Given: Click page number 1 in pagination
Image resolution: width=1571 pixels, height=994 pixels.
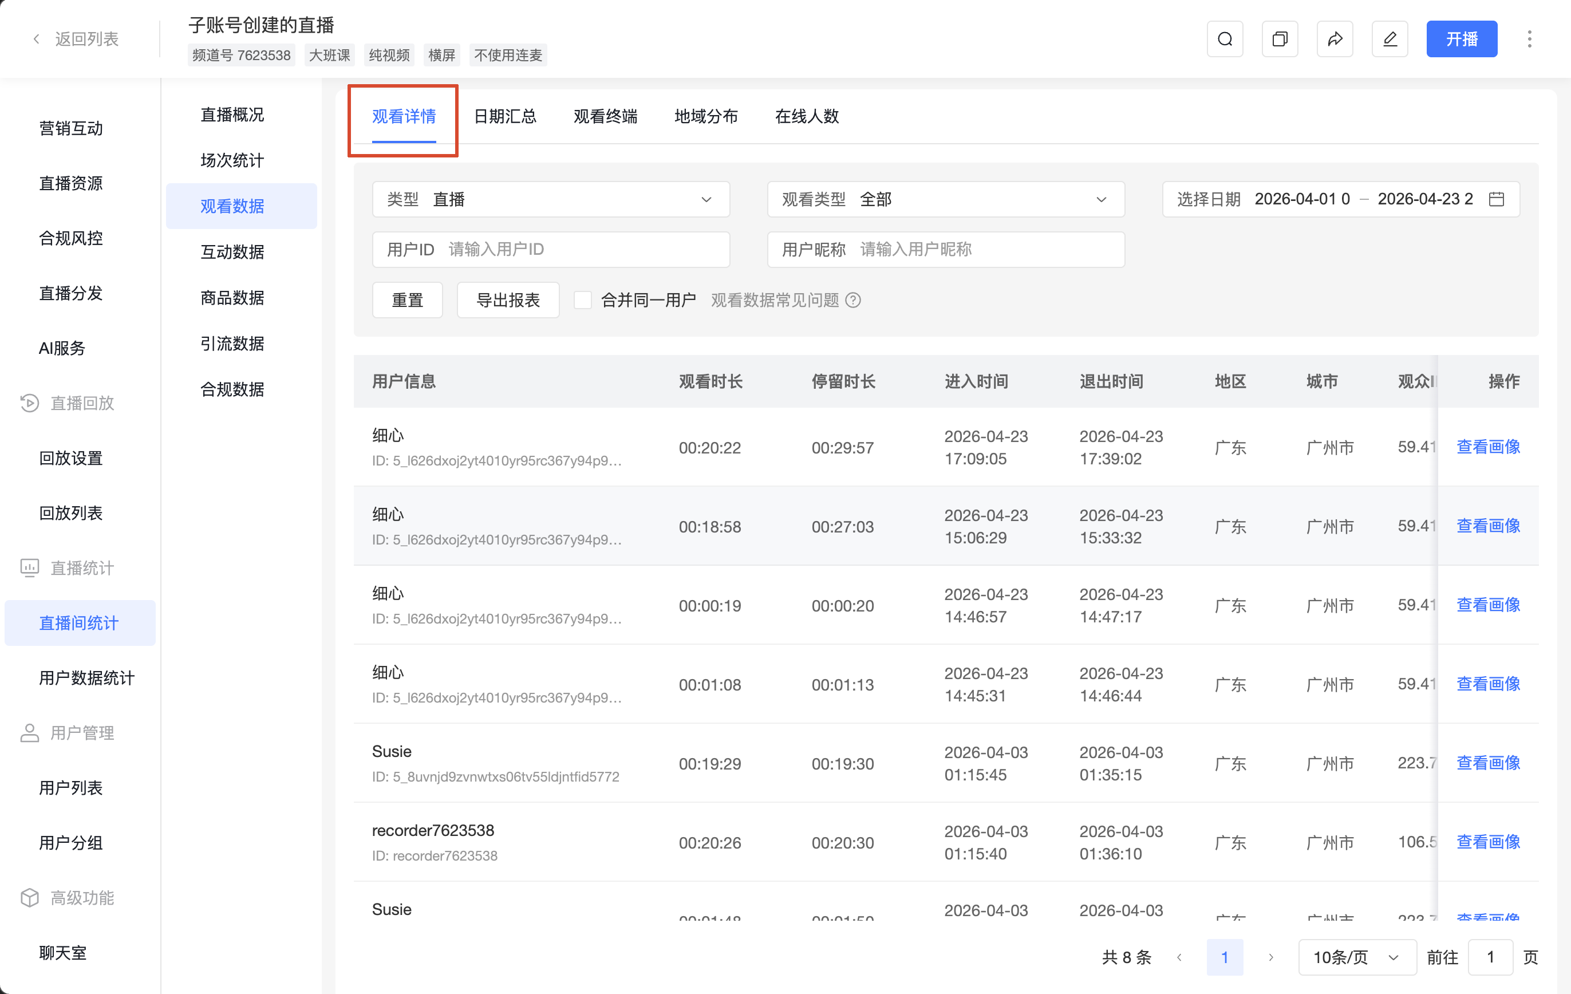Looking at the screenshot, I should [1225, 957].
